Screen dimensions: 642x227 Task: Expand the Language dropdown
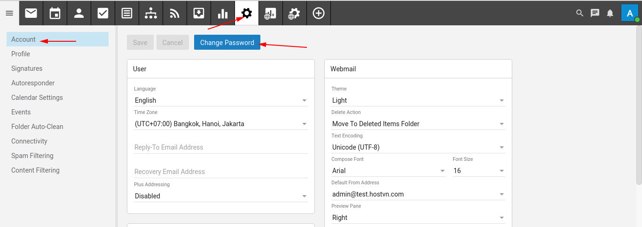[220, 100]
